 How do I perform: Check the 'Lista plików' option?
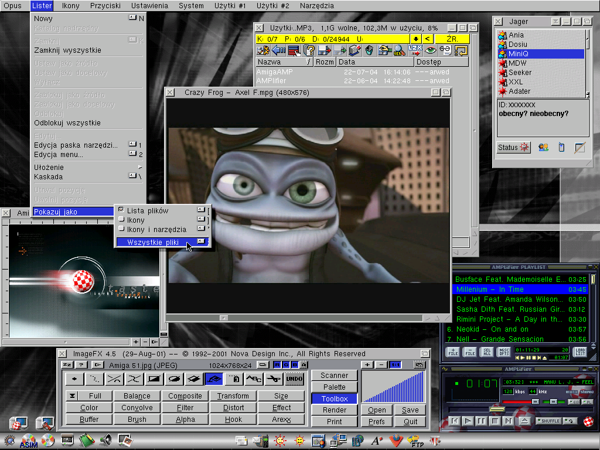121,210
